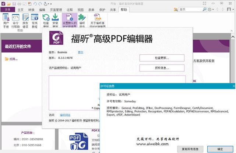Switch to the 页面管理 (Page Management) tab

pyautogui.click(x=56, y=10)
